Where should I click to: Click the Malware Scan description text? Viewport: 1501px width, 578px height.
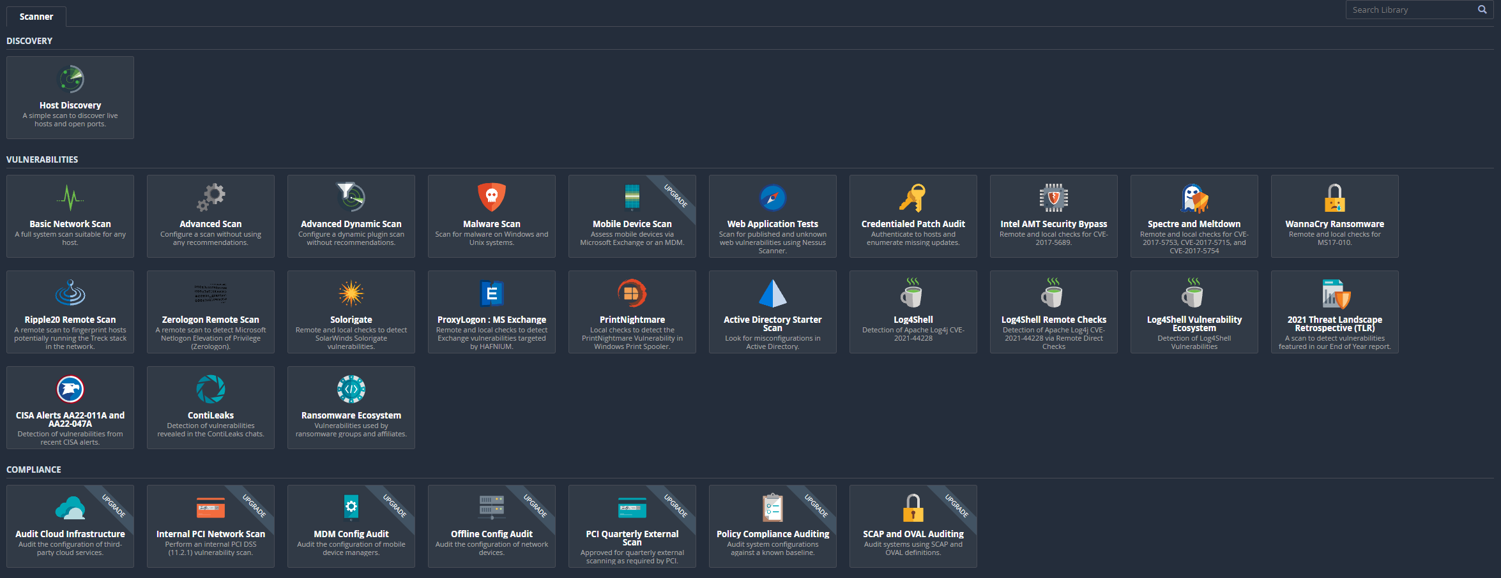click(x=492, y=239)
